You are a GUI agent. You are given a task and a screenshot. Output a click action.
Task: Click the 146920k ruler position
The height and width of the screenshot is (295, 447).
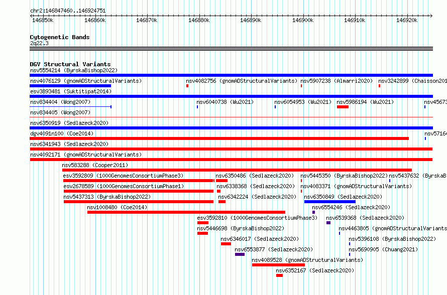pos(407,20)
